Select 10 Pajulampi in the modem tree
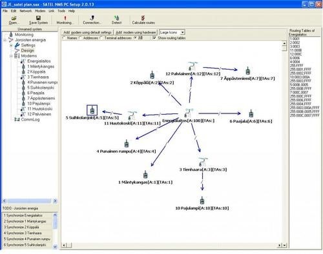The image size is (323, 254). tap(39, 103)
